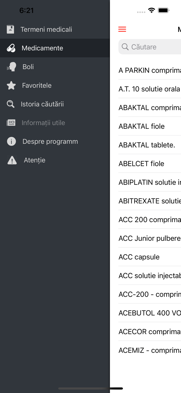
Task: Open Favoritele from the sidebar
Action: click(37, 85)
